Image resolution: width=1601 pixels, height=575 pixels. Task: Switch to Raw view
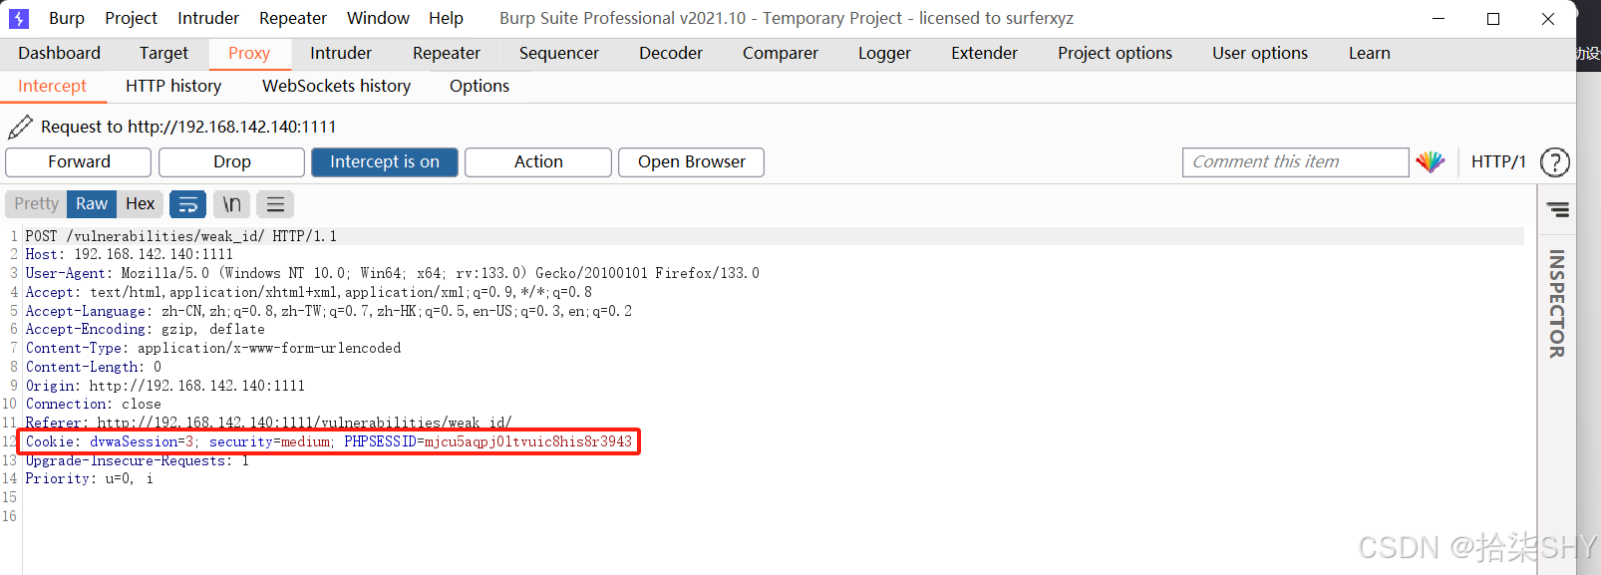pos(92,204)
